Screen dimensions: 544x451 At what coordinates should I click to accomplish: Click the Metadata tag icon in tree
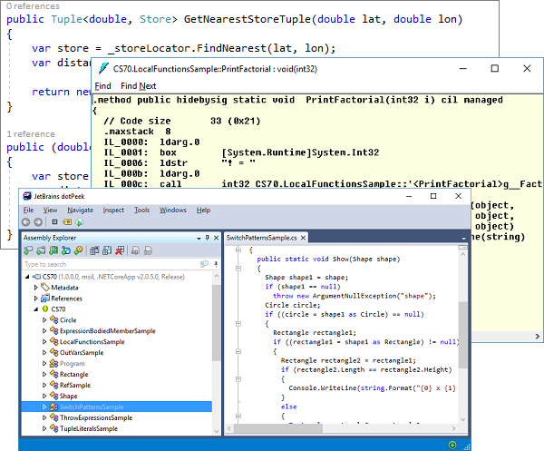point(45,287)
